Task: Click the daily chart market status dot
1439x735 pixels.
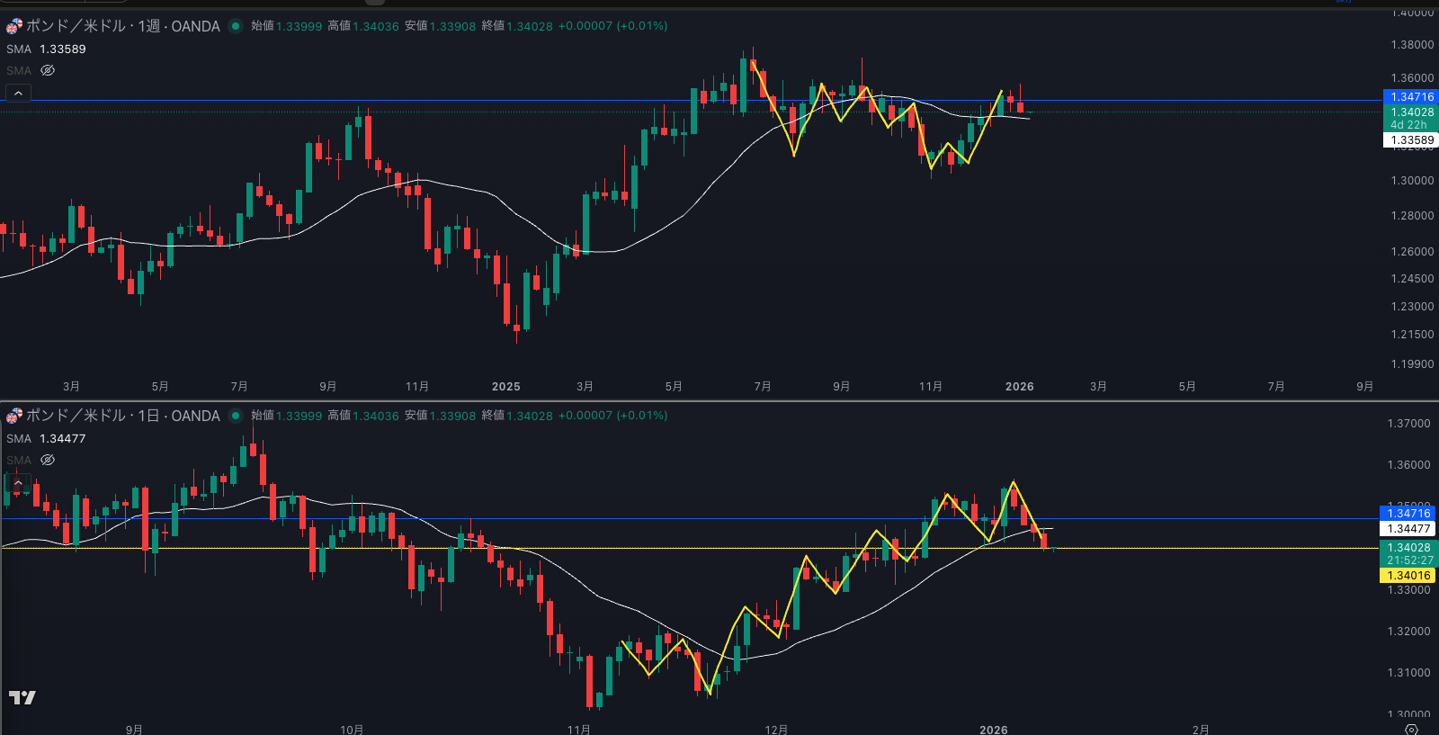Action: (x=236, y=416)
